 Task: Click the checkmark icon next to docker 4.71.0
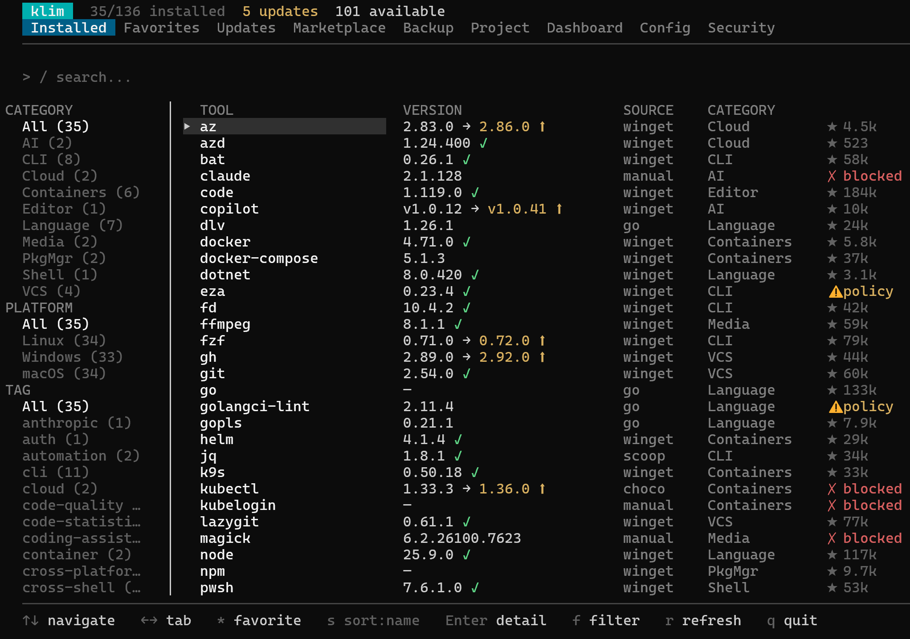(x=466, y=242)
